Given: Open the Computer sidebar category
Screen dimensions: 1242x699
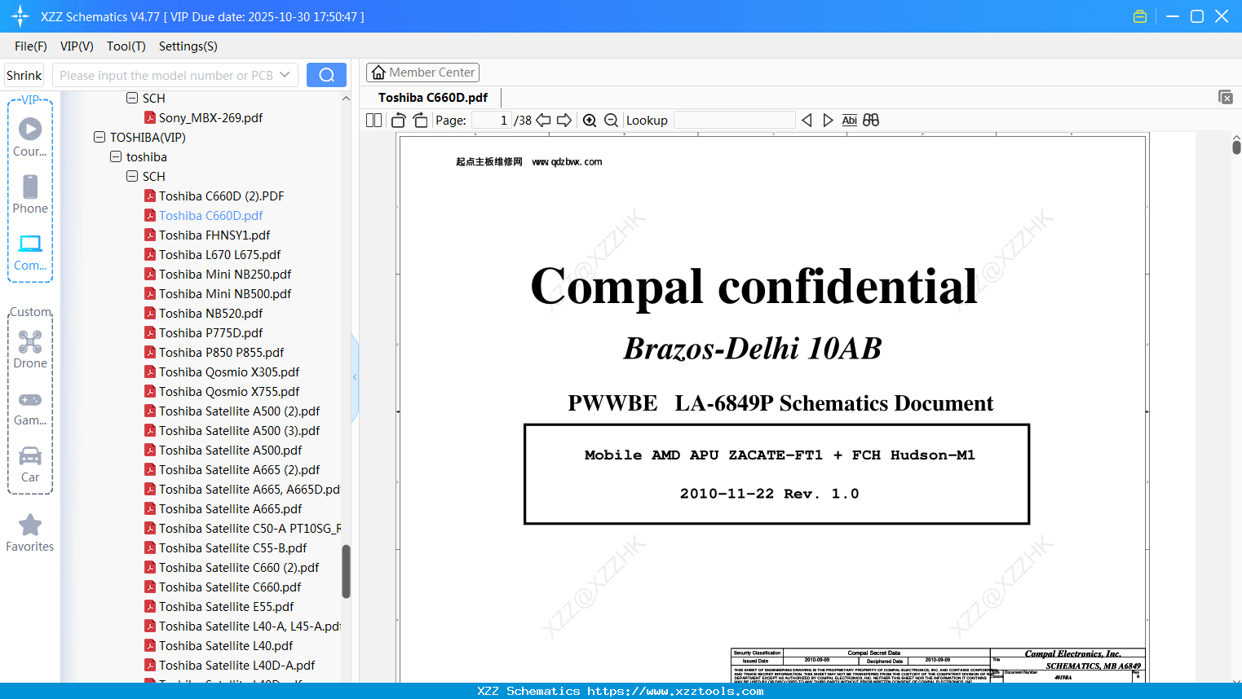Looking at the screenshot, I should click(x=30, y=252).
